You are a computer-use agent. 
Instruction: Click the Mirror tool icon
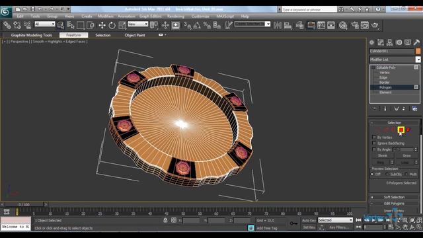[278, 25]
